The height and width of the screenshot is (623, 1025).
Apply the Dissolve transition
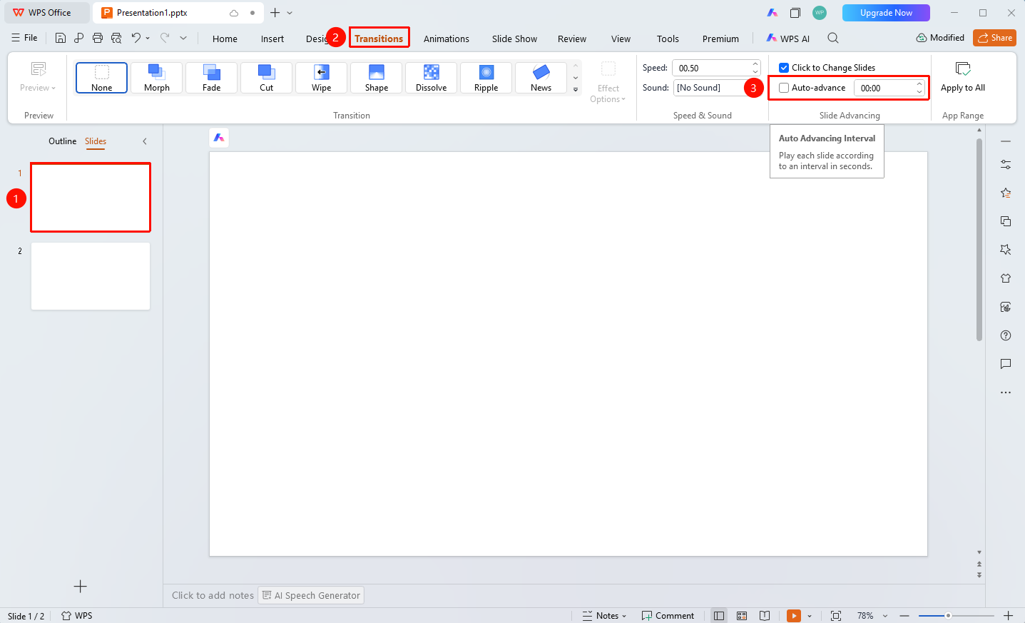pos(432,78)
